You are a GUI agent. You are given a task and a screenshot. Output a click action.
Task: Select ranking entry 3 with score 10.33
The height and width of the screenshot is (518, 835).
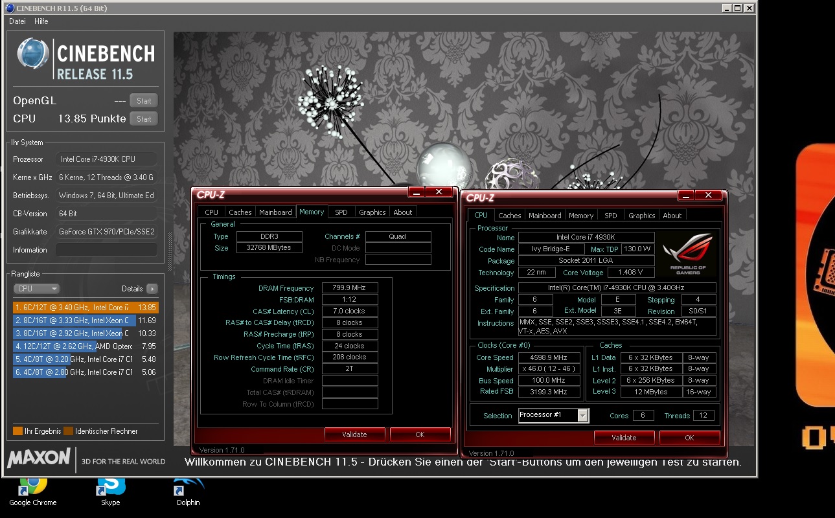pyautogui.click(x=86, y=333)
